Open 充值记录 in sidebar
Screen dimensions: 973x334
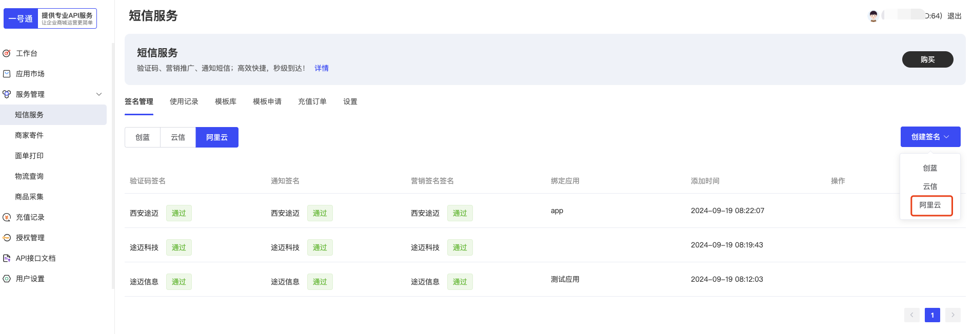[30, 217]
